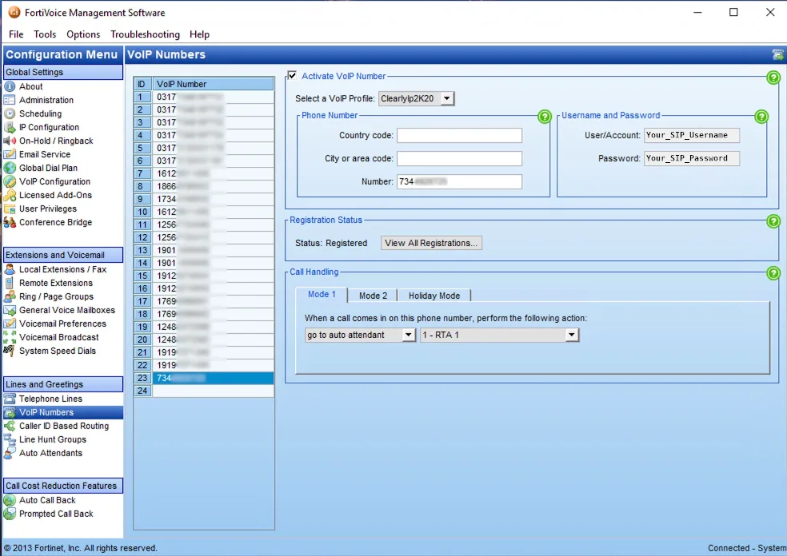
Task: Open help for Call Handling section
Action: click(773, 273)
